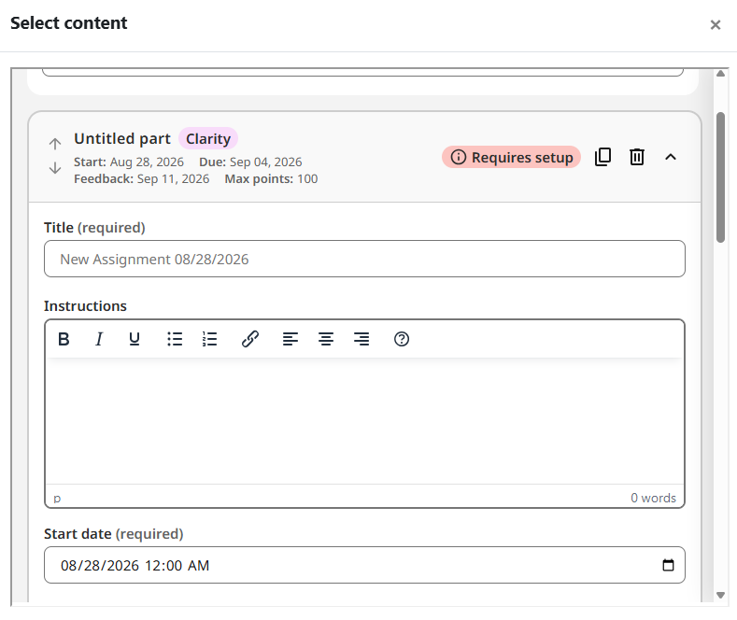Delete the Untitled part
737x620 pixels.
637,157
